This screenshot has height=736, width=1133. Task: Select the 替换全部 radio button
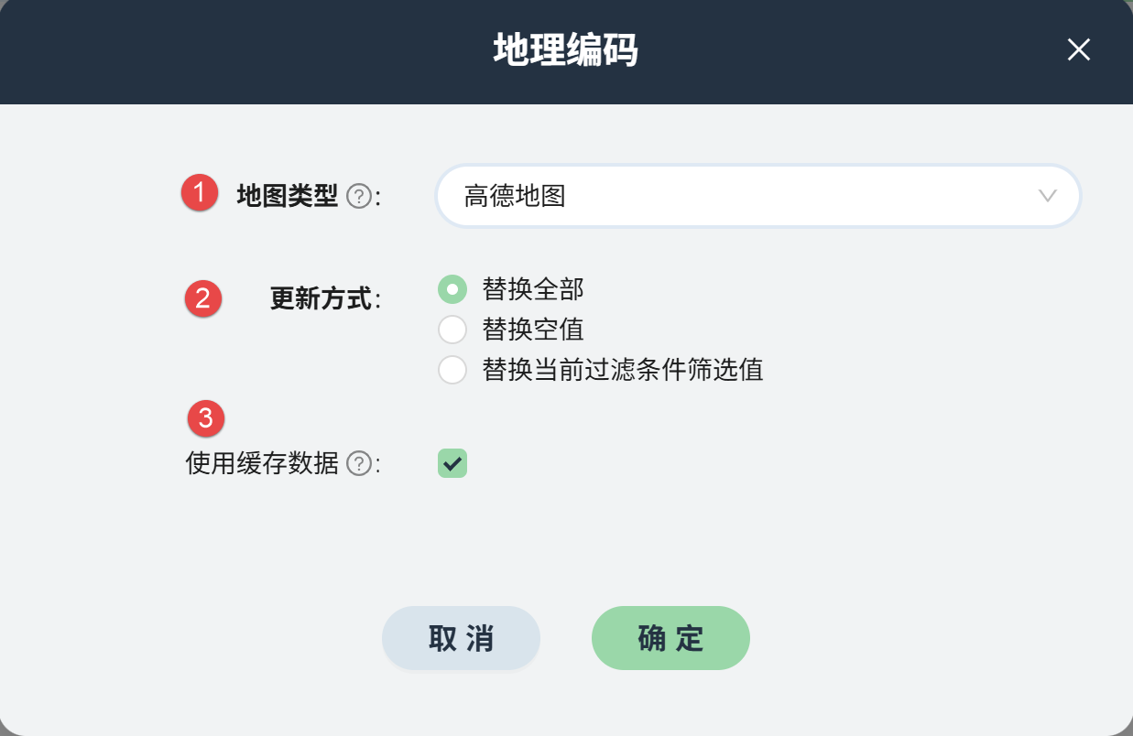pyautogui.click(x=452, y=289)
